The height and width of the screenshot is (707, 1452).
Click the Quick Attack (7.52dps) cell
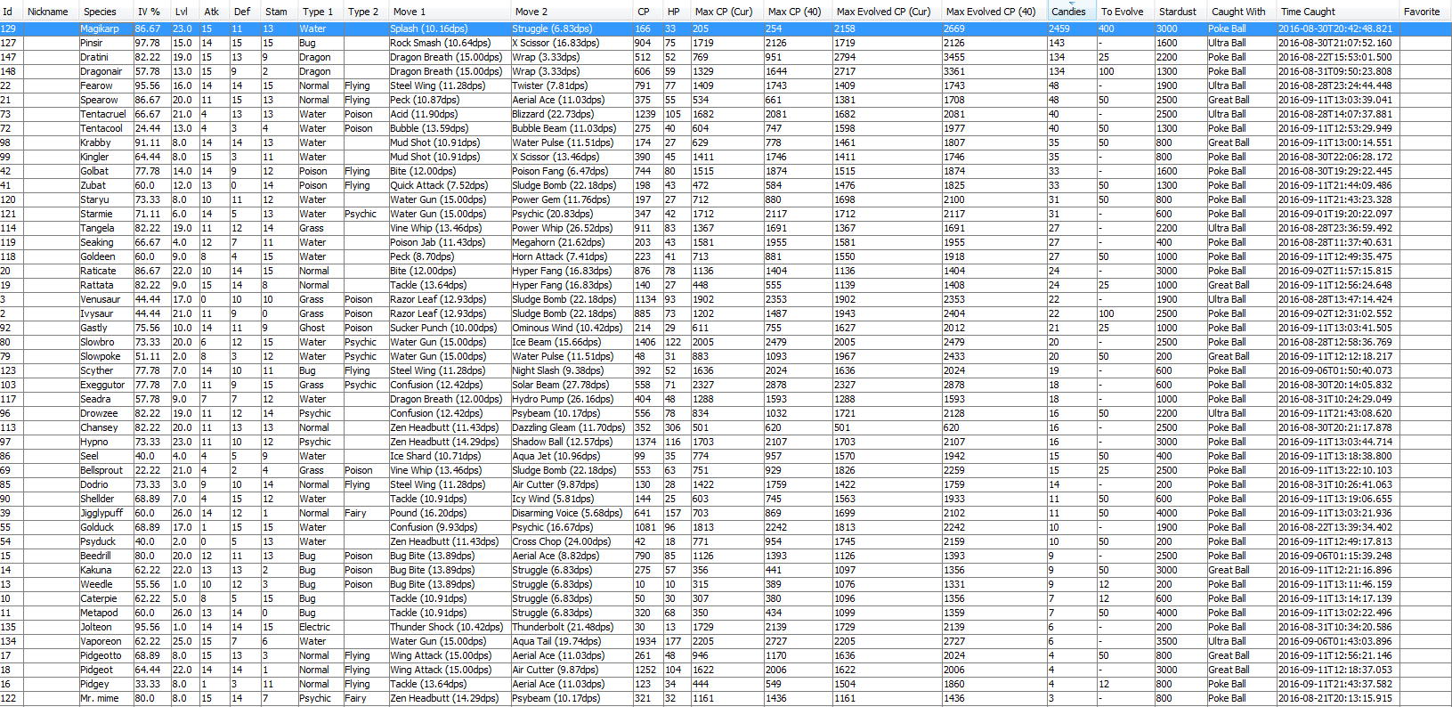(x=450, y=185)
